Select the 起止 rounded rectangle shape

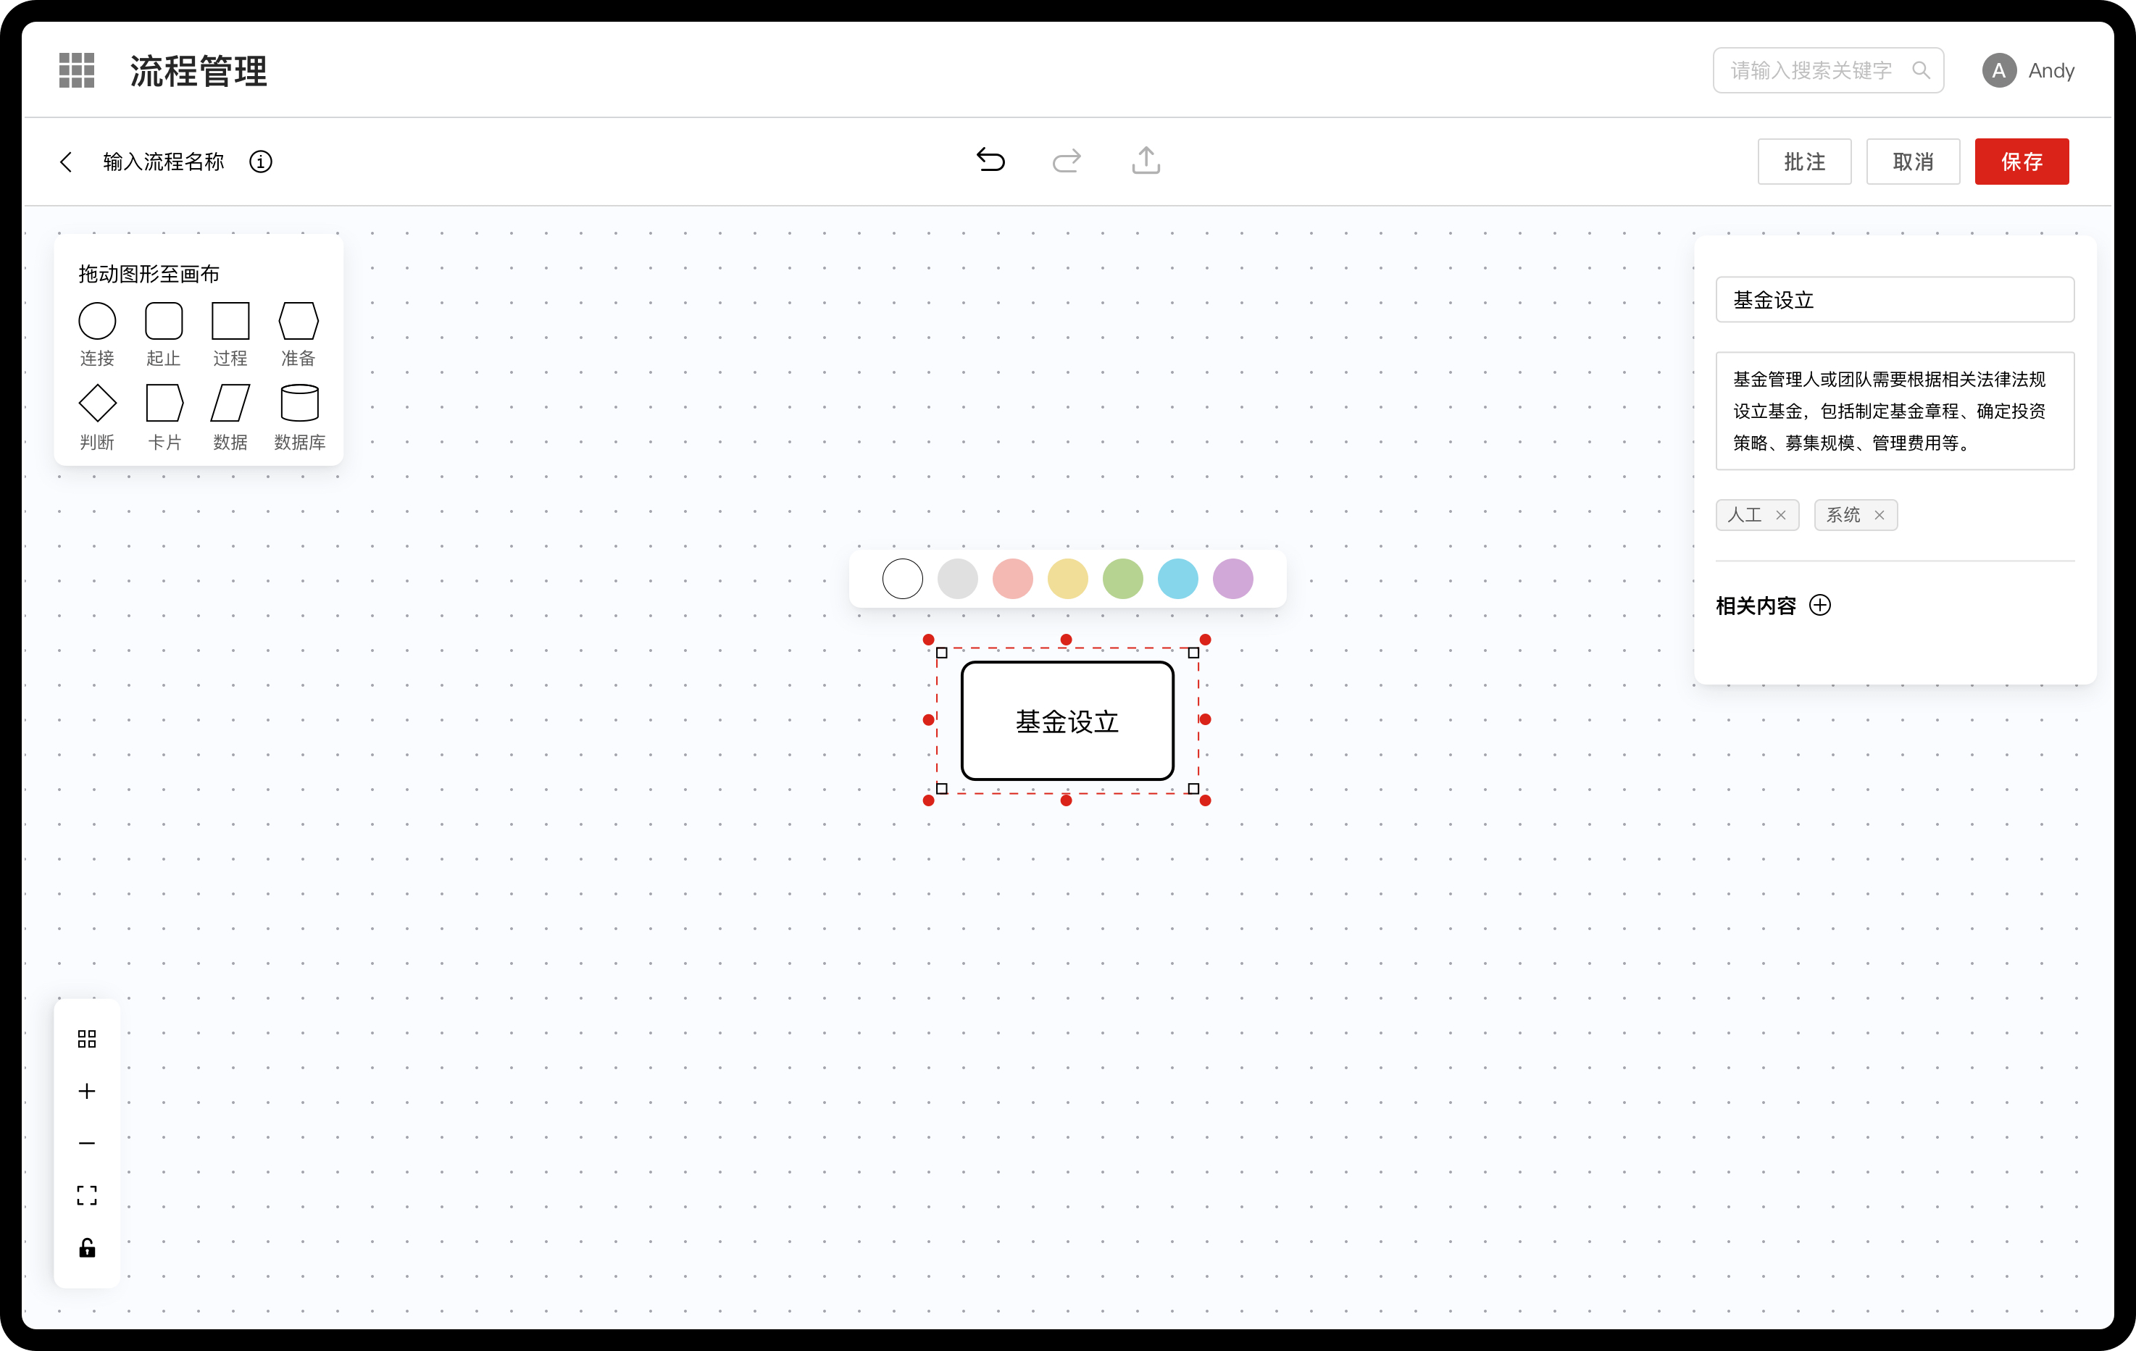(164, 321)
